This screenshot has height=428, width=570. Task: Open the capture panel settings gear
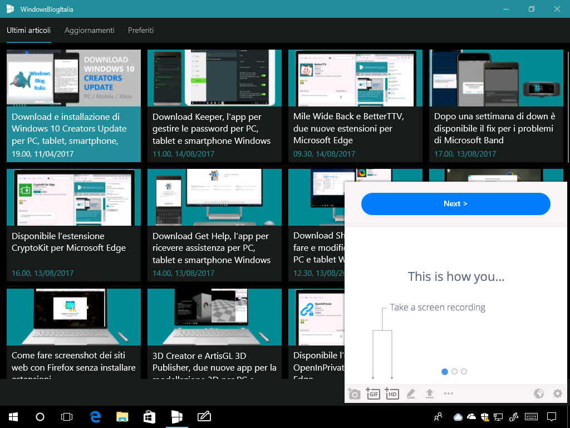point(558,393)
